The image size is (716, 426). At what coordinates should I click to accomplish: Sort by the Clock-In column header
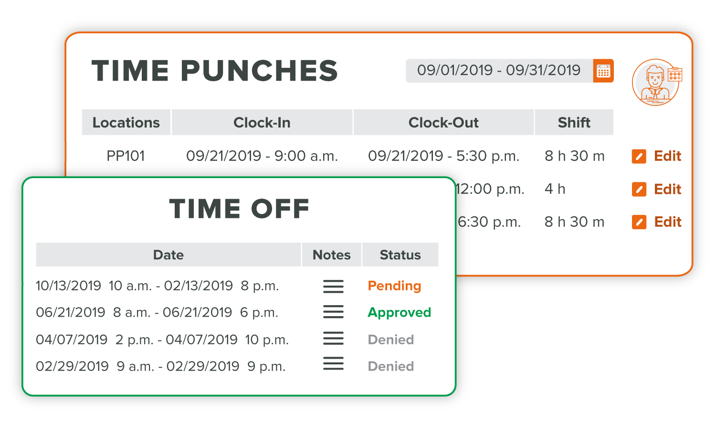[x=262, y=123]
